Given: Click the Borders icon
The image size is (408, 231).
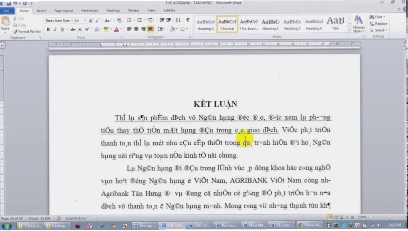Looking at the screenshot, I should 182,29.
